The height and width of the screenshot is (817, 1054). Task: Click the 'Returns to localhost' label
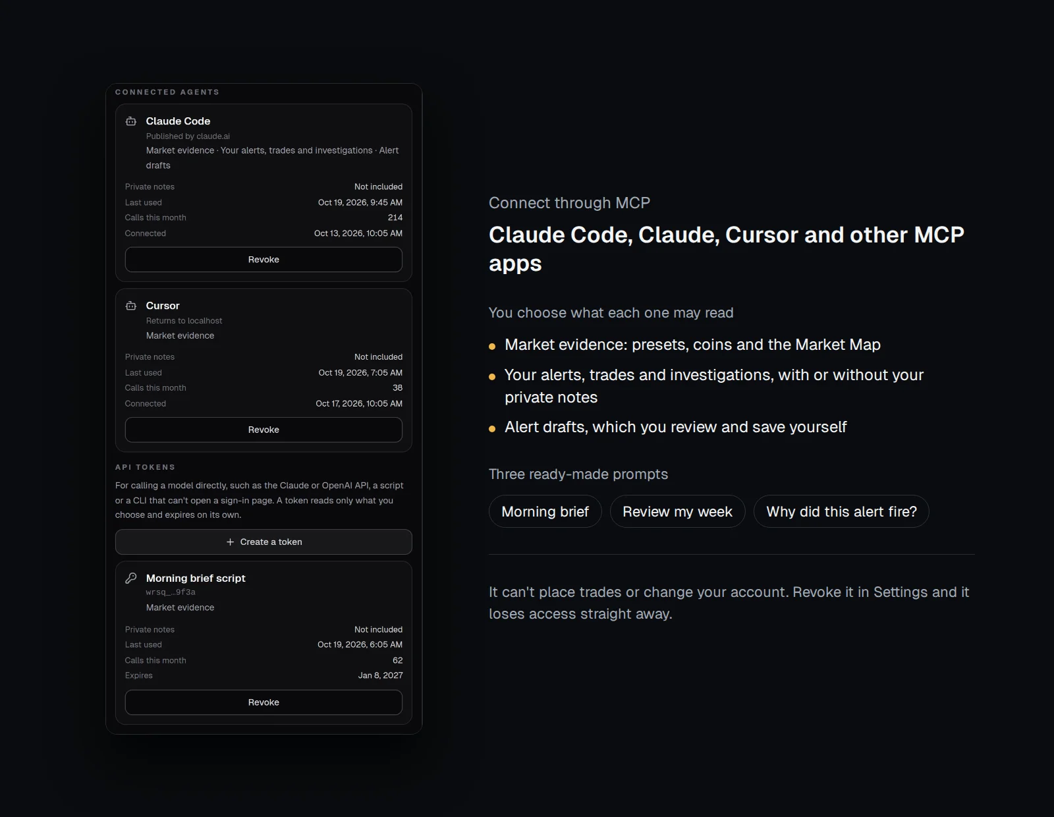point(184,321)
